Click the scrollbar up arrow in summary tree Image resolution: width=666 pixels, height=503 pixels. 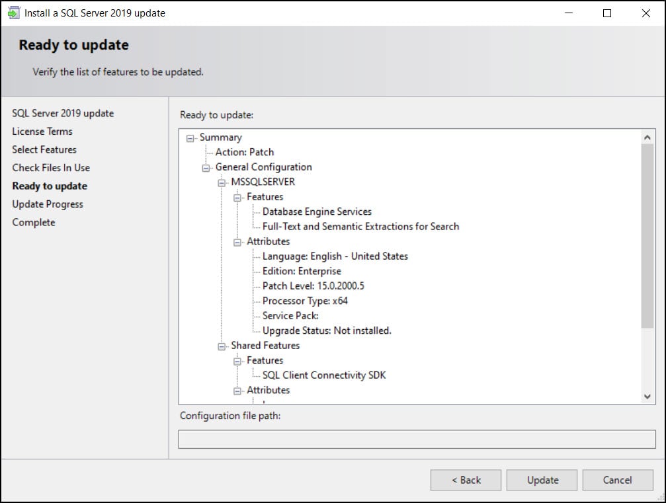647,137
